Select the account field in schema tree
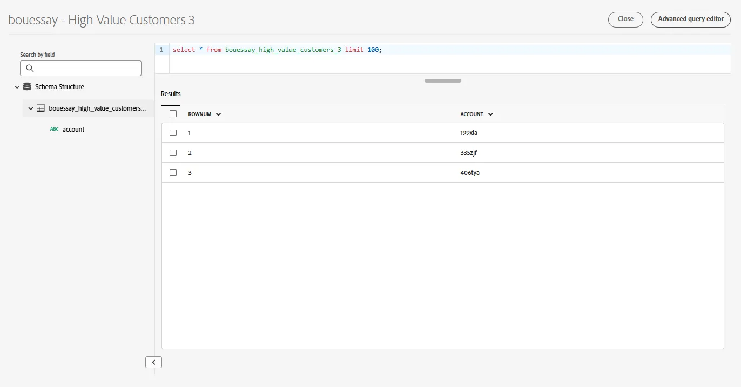Image resolution: width=741 pixels, height=387 pixels. pos(73,130)
